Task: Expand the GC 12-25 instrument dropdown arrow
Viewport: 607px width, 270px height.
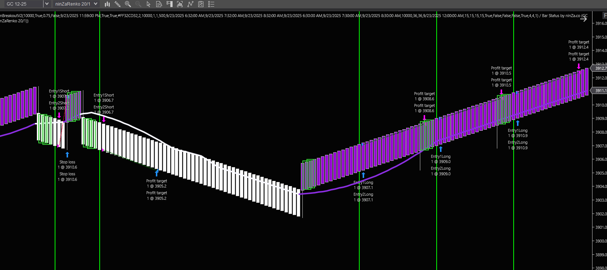Action: [47, 4]
